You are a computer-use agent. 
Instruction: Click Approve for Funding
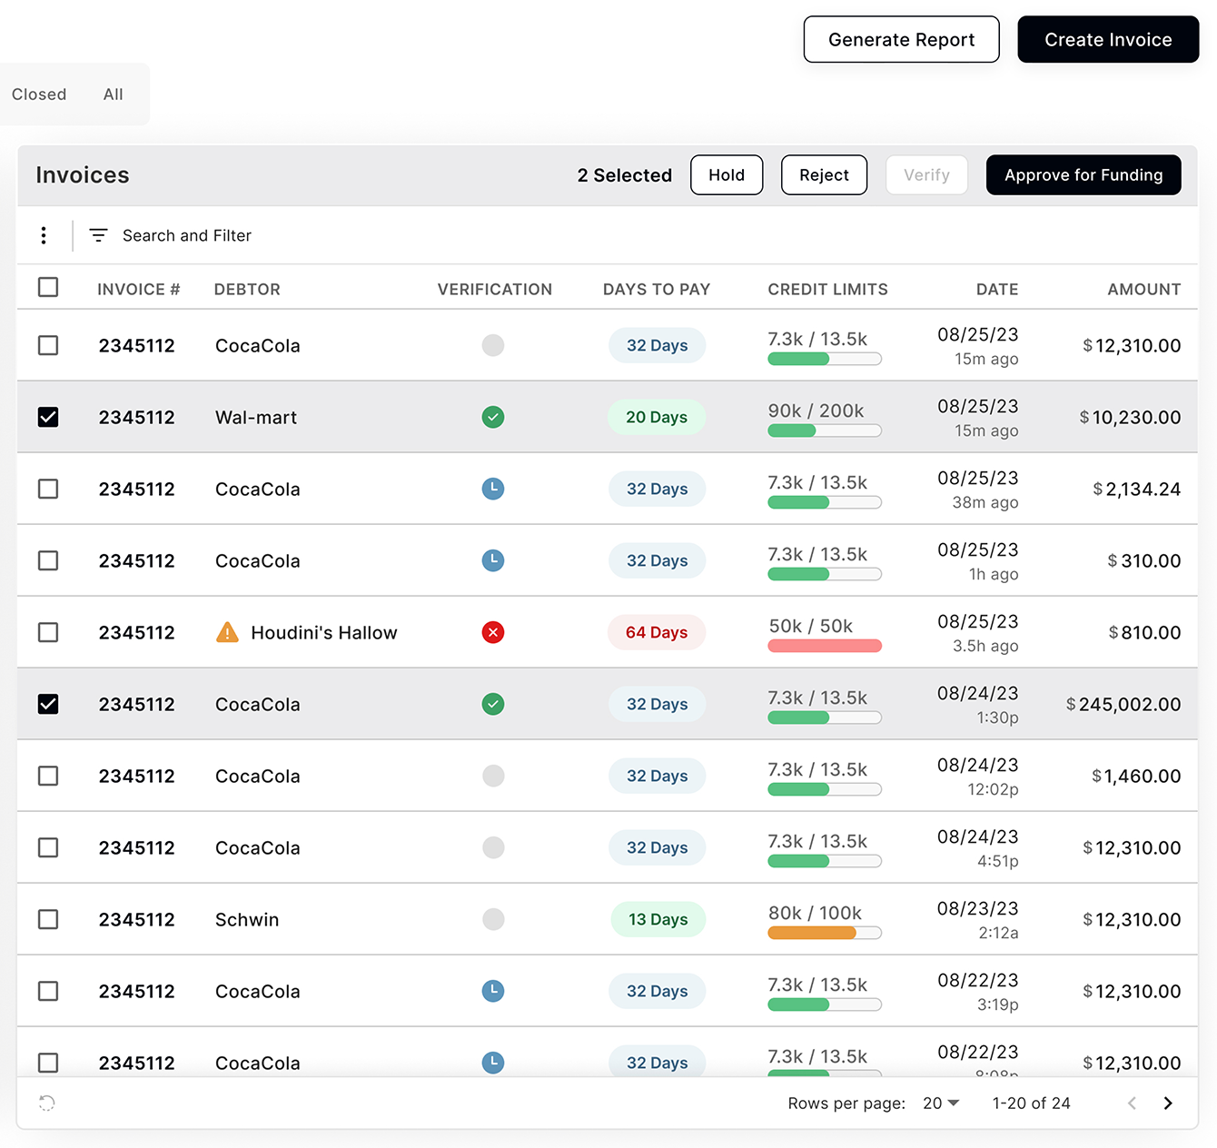click(x=1083, y=174)
